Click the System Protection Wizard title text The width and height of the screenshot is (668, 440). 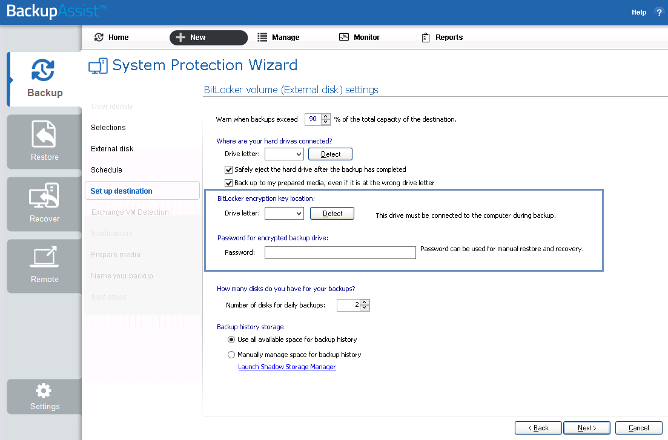click(205, 65)
